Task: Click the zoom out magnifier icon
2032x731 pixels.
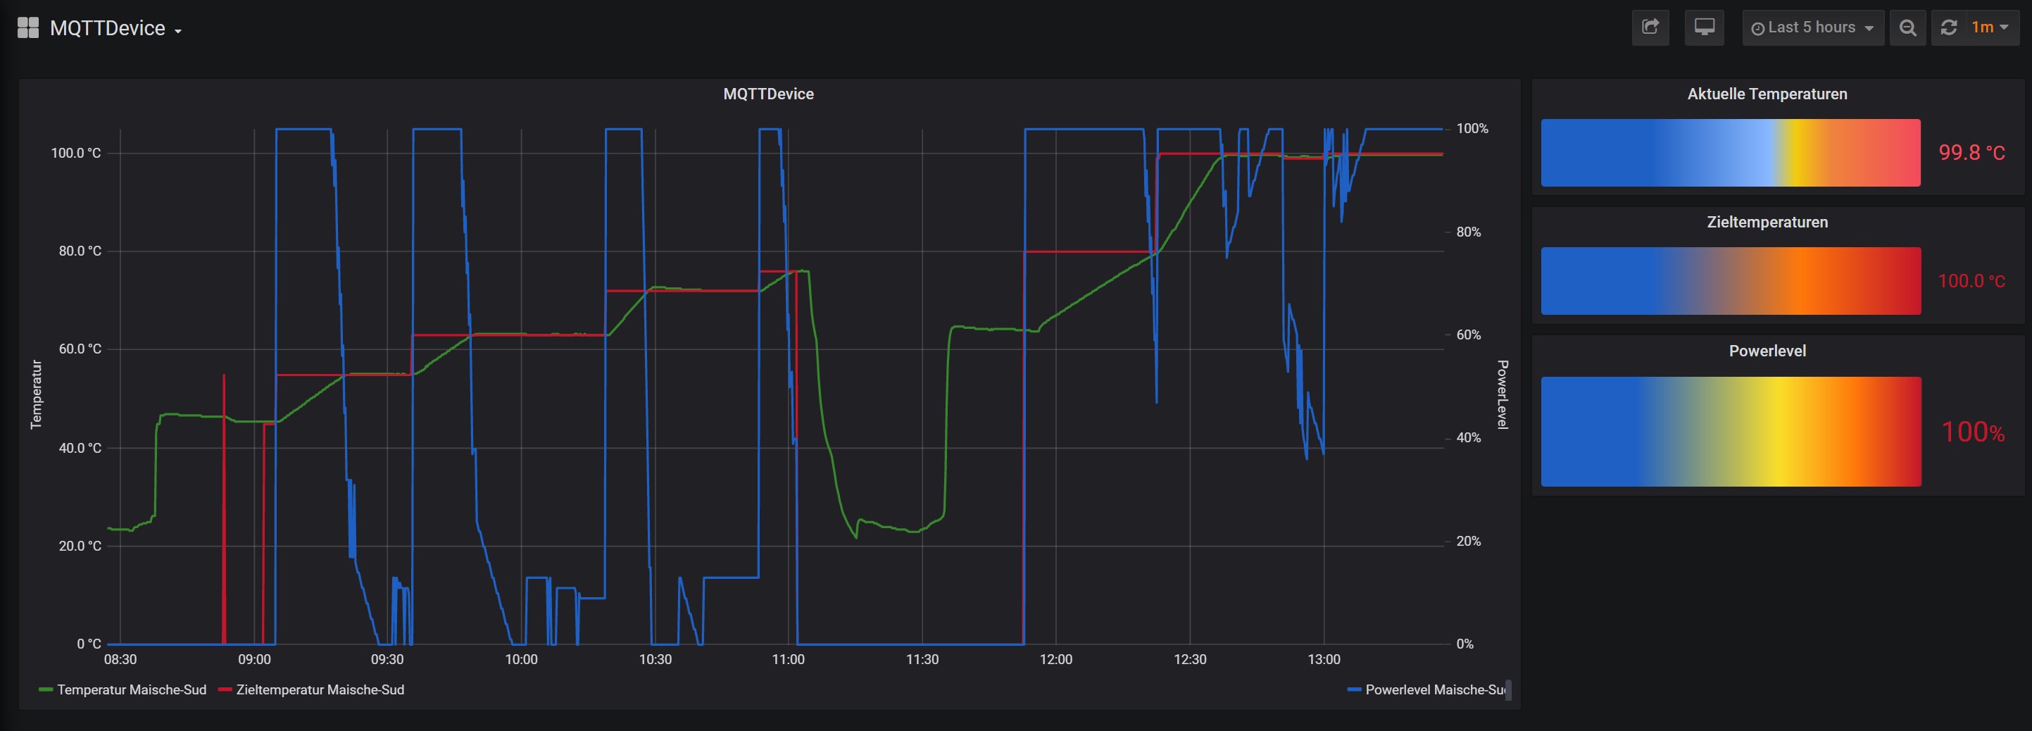Action: pos(1907,27)
